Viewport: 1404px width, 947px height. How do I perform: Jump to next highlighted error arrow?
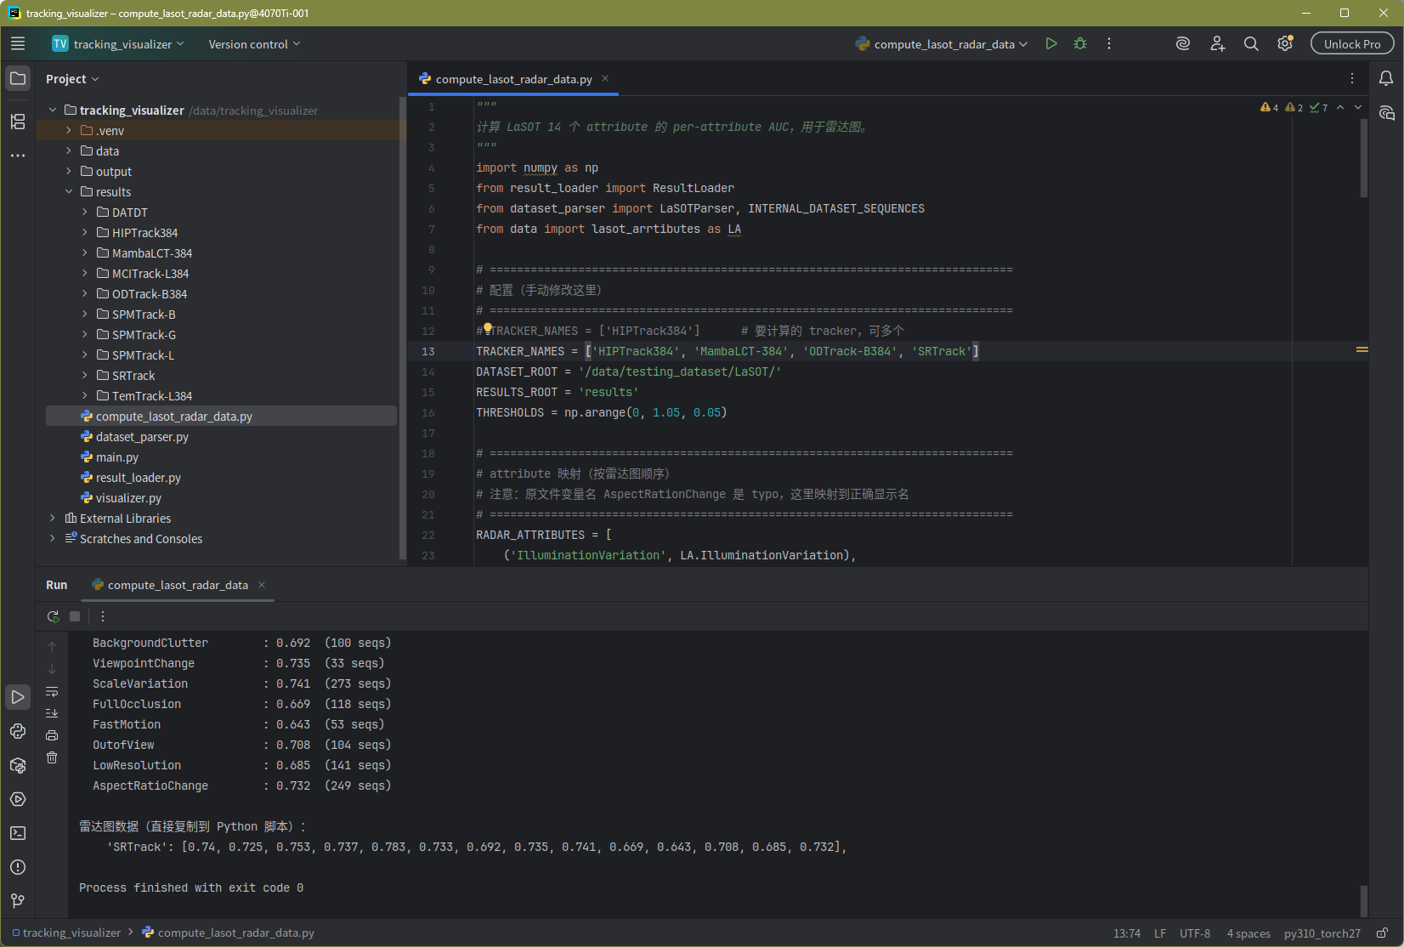(1358, 107)
